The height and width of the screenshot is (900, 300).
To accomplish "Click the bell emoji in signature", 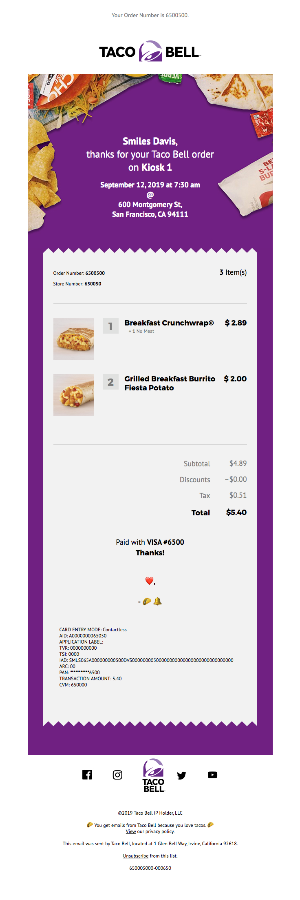I will (157, 601).
